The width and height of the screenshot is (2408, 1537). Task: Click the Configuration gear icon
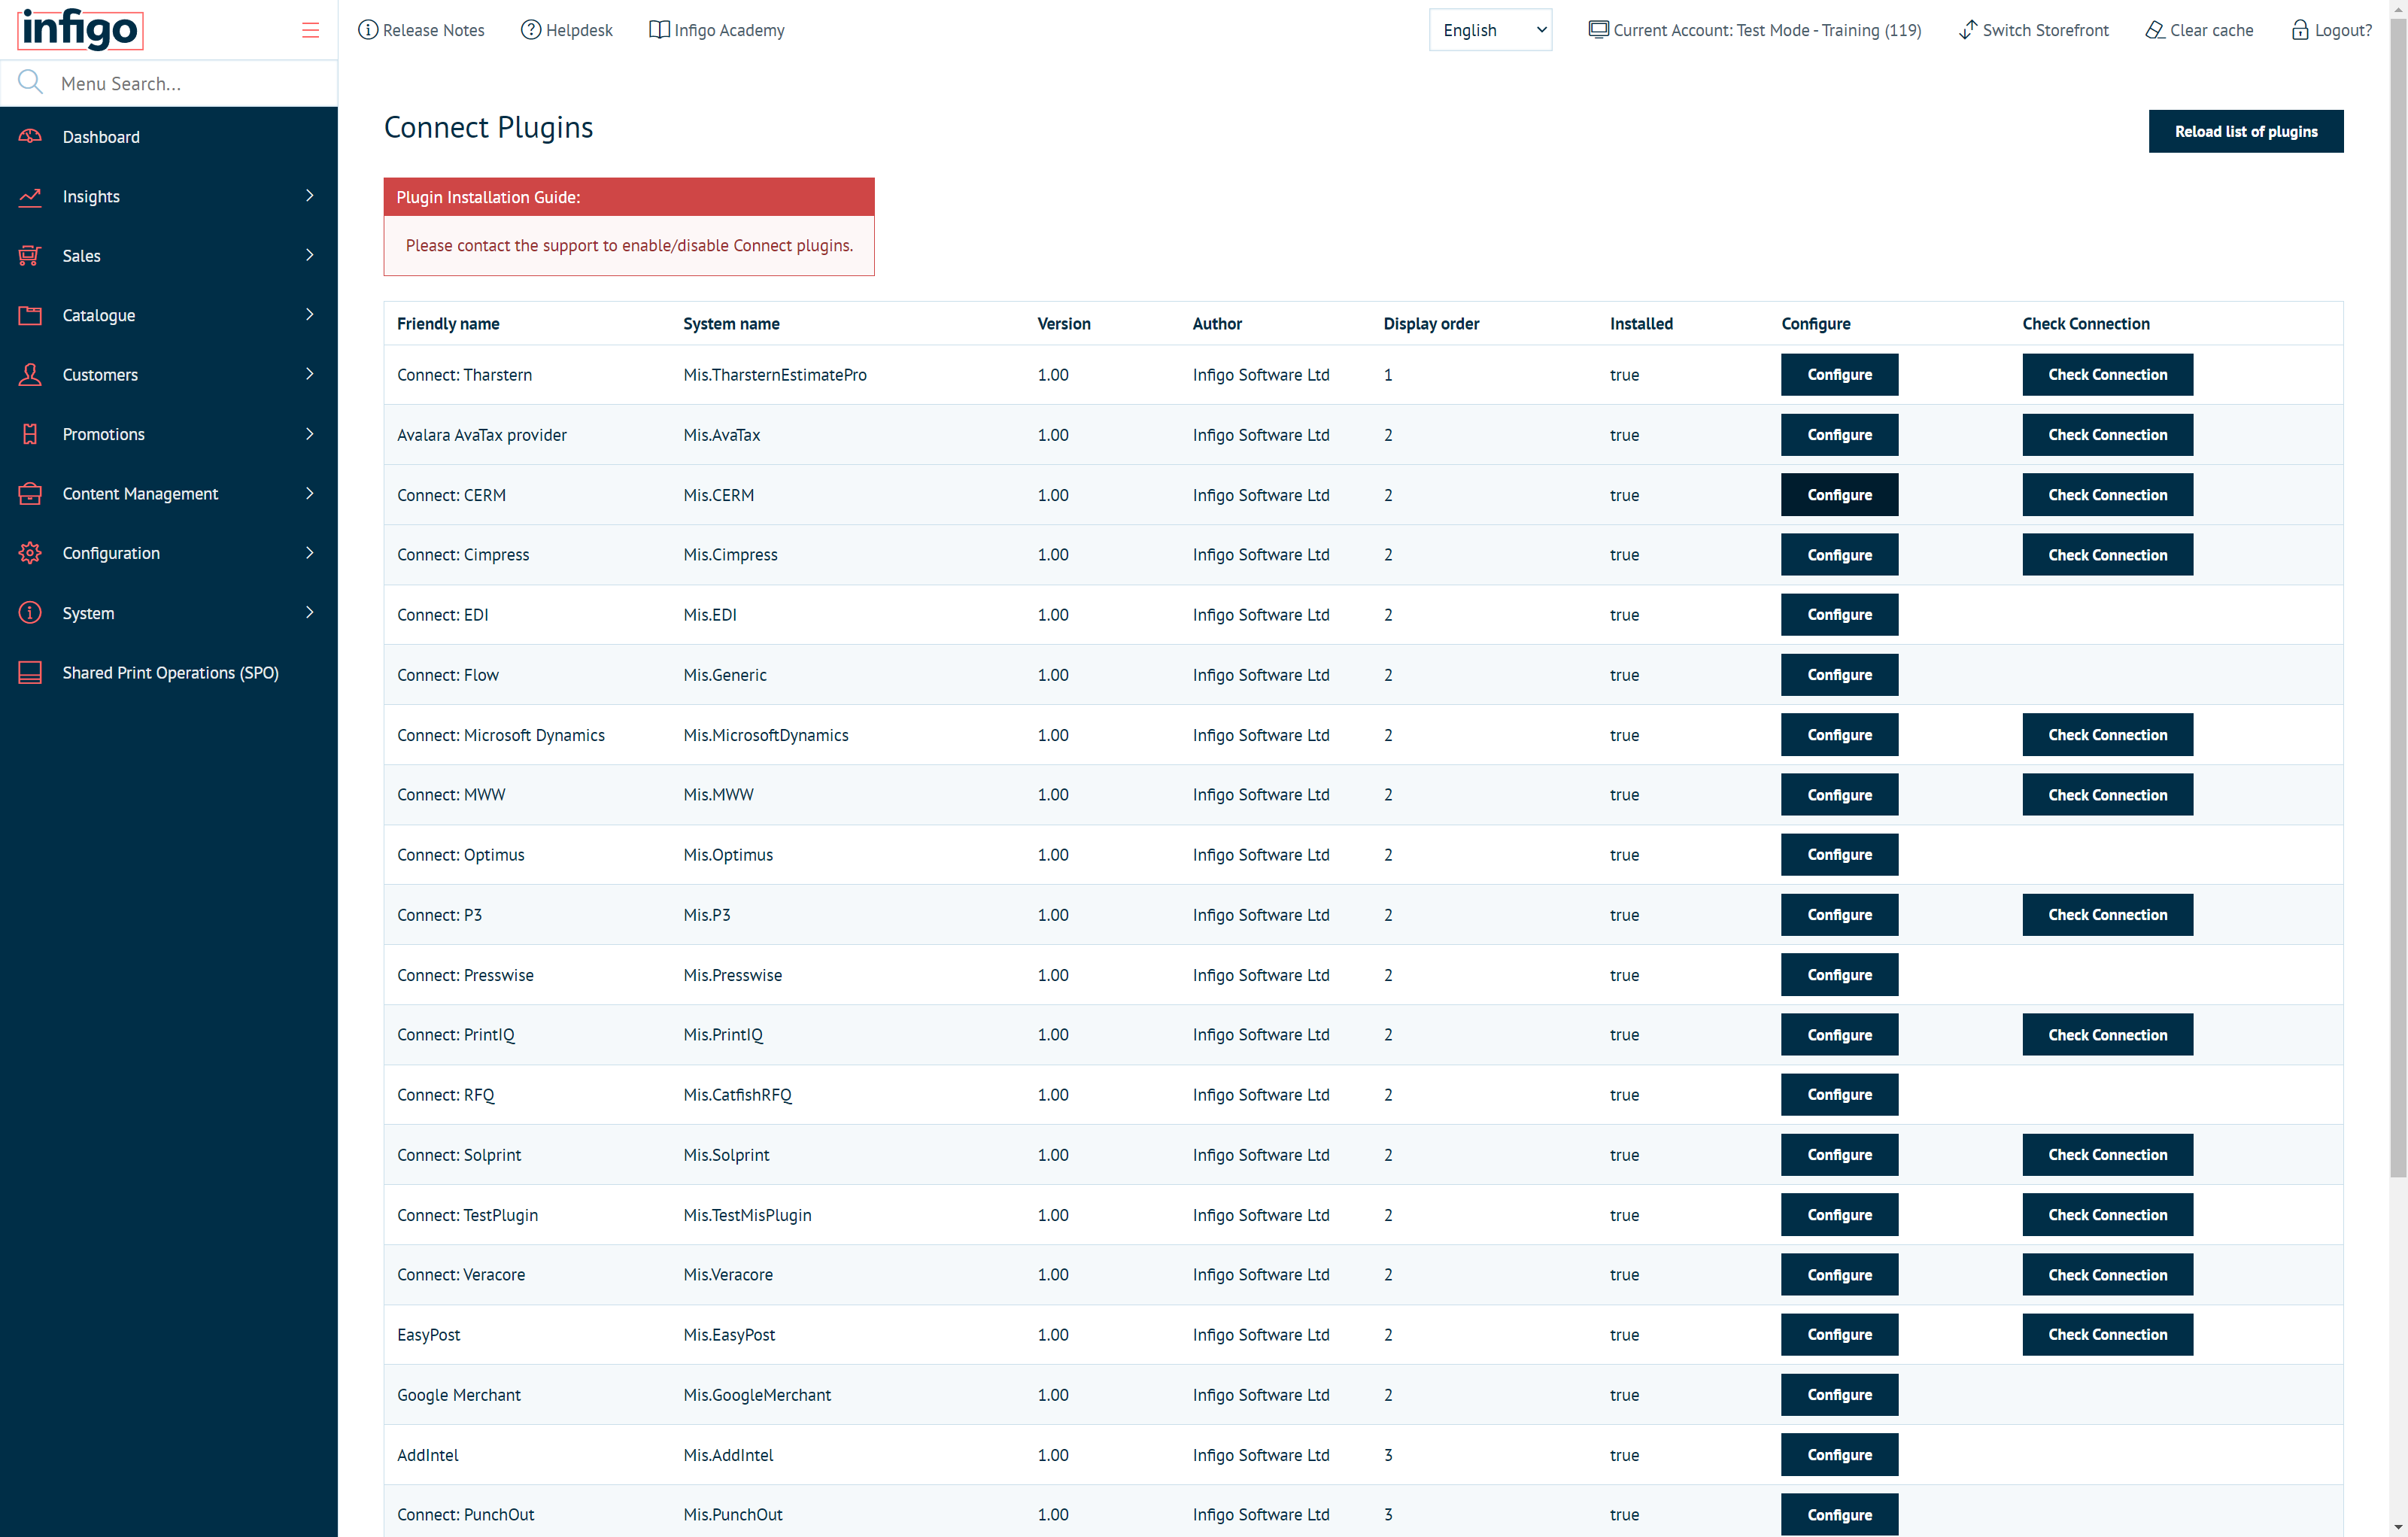click(30, 553)
